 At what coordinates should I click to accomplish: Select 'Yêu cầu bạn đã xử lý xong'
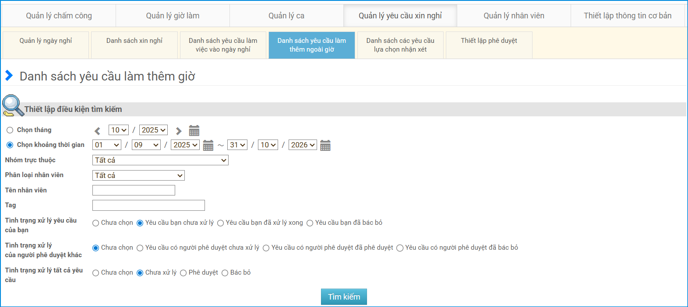[220, 223]
